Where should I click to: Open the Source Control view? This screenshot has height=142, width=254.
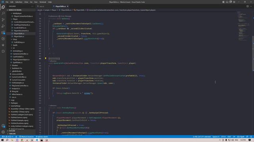(x=3, y=20)
